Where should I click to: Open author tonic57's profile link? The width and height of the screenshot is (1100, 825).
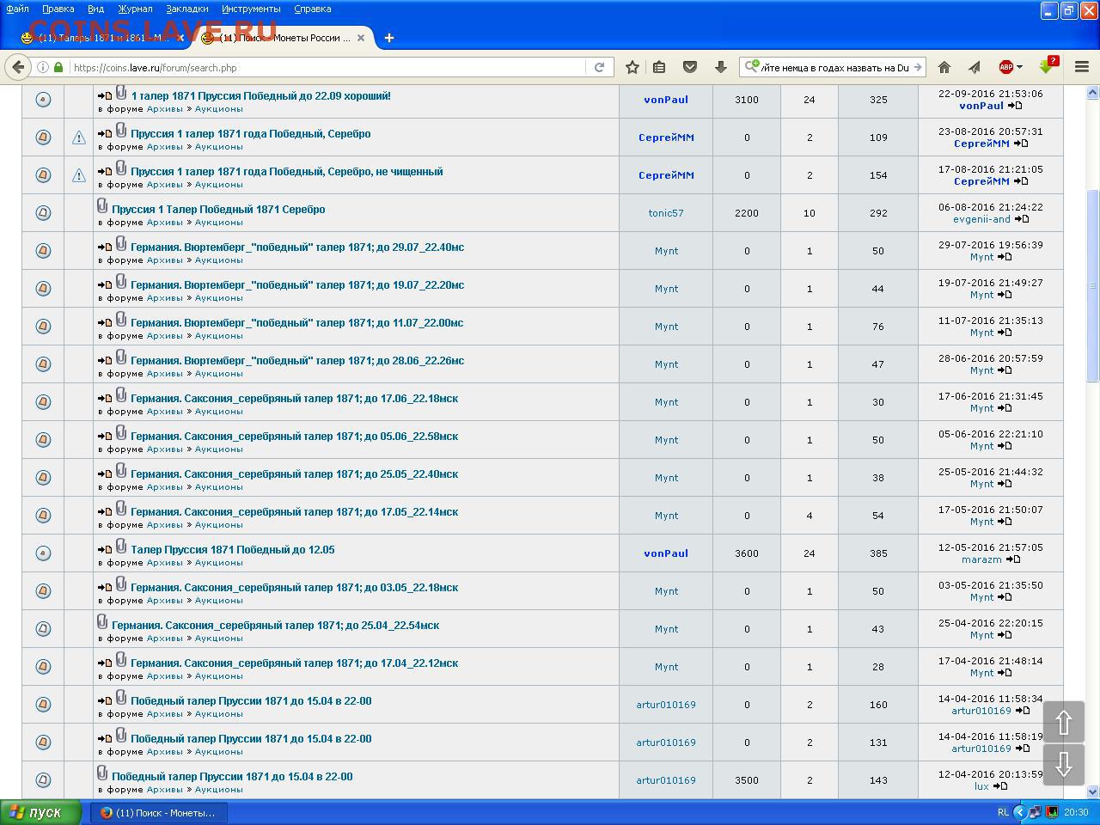tap(666, 212)
